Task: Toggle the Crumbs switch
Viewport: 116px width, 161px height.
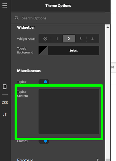Action: click(x=44, y=141)
